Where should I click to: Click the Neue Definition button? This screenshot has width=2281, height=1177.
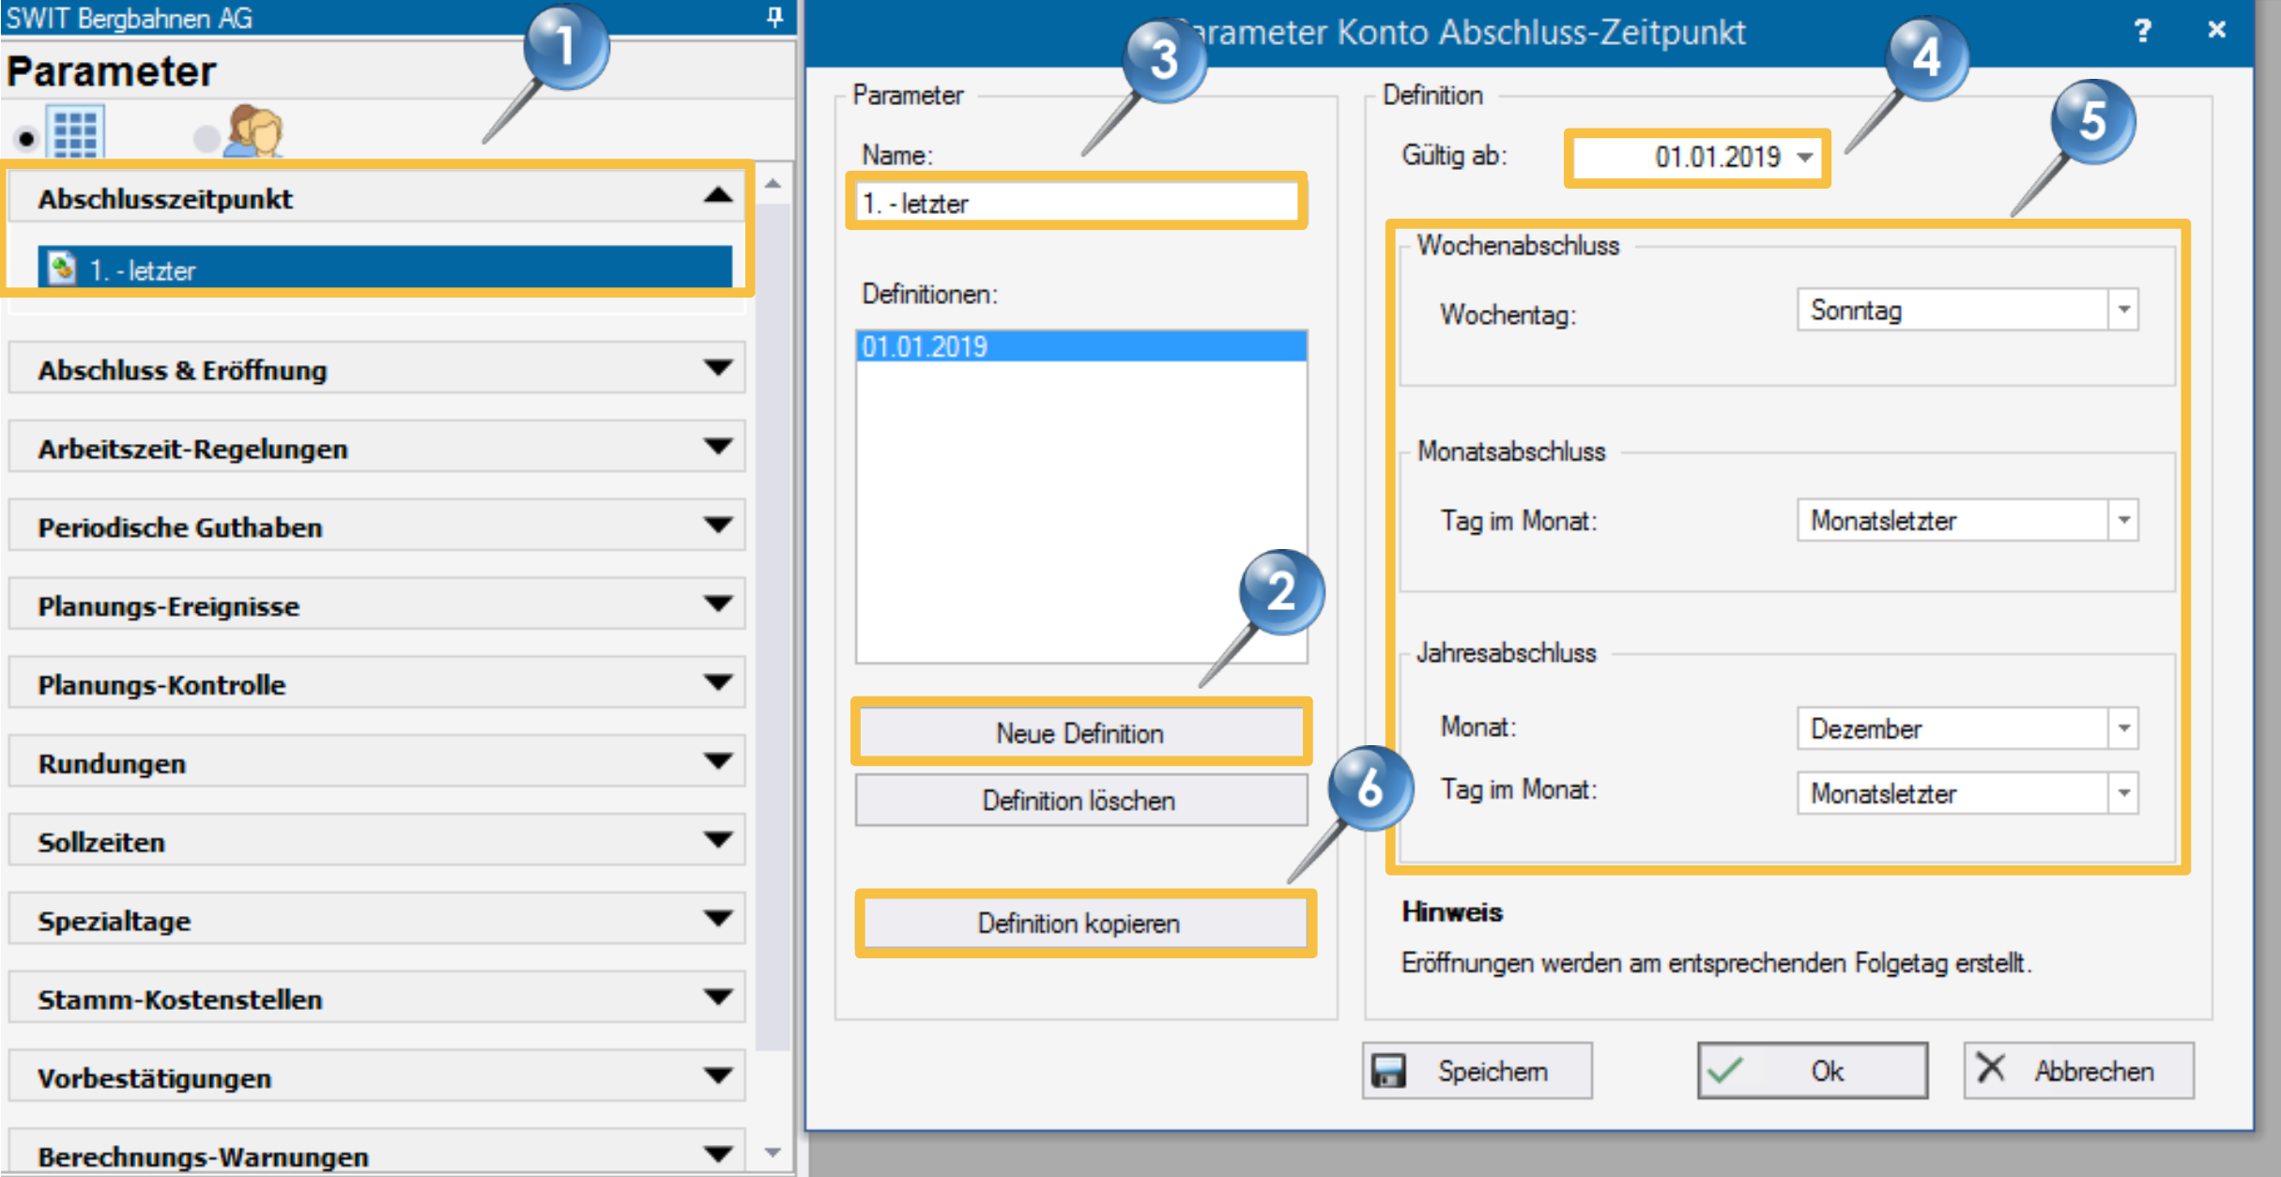[x=1079, y=733]
